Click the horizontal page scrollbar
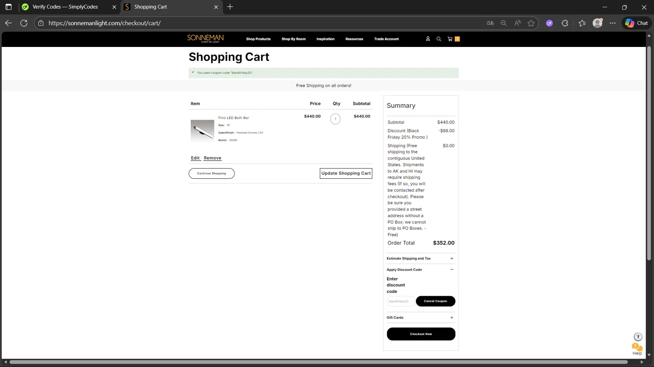Screen dimensions: 654x367 click(x=318, y=362)
